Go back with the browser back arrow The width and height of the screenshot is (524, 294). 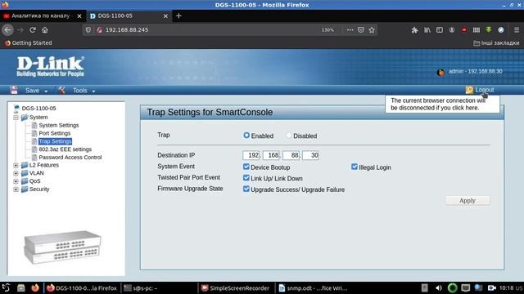tap(7, 30)
